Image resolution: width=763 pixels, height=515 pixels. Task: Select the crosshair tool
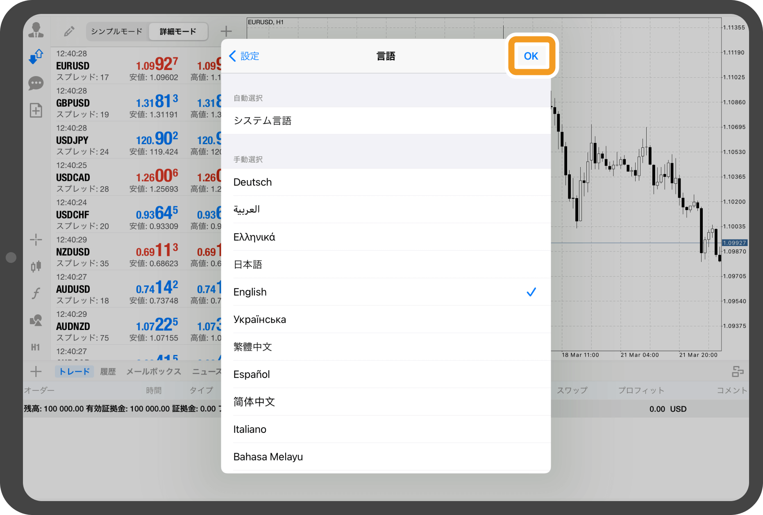(x=36, y=239)
